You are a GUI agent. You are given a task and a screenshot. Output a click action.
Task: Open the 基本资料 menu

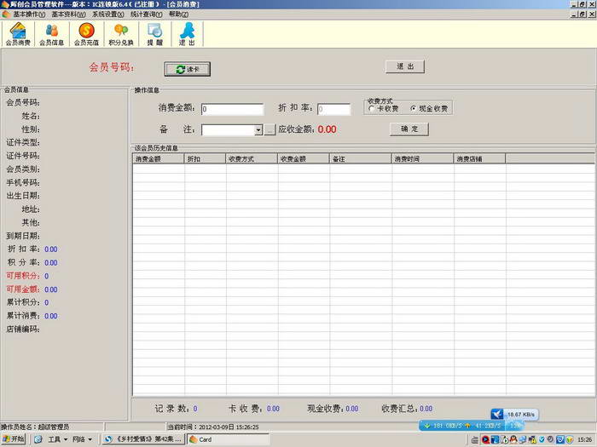coord(68,14)
